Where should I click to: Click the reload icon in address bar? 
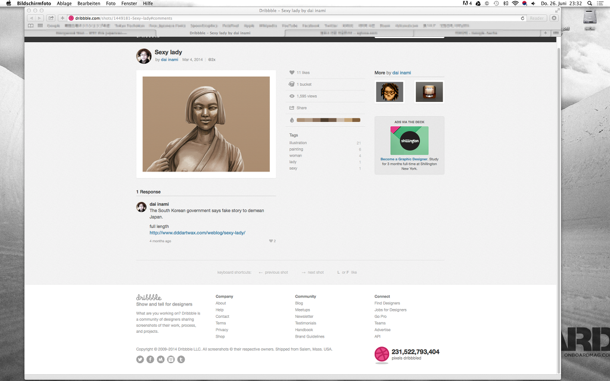[x=522, y=18]
